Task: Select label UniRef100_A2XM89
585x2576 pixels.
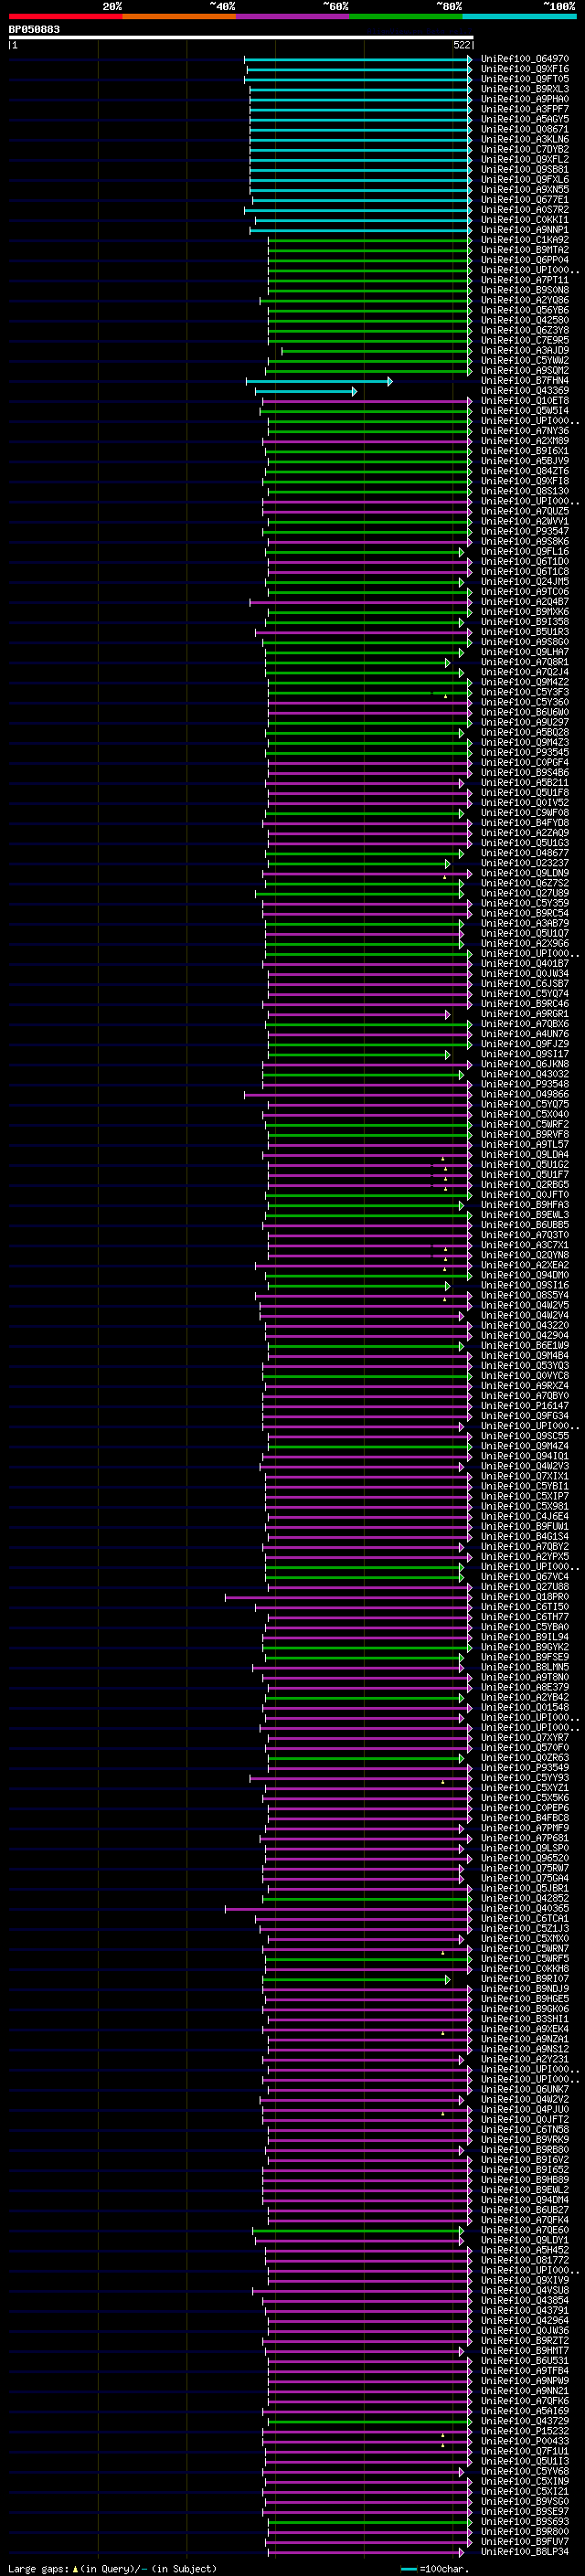Action: coord(525,440)
